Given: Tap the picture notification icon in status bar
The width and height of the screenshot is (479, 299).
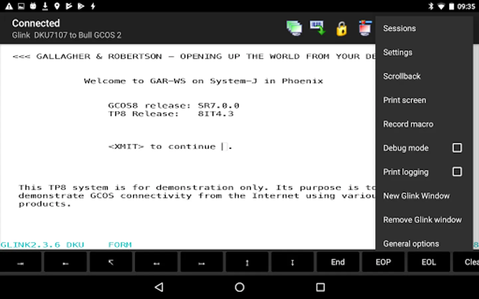Looking at the screenshot, I should [x=21, y=6].
